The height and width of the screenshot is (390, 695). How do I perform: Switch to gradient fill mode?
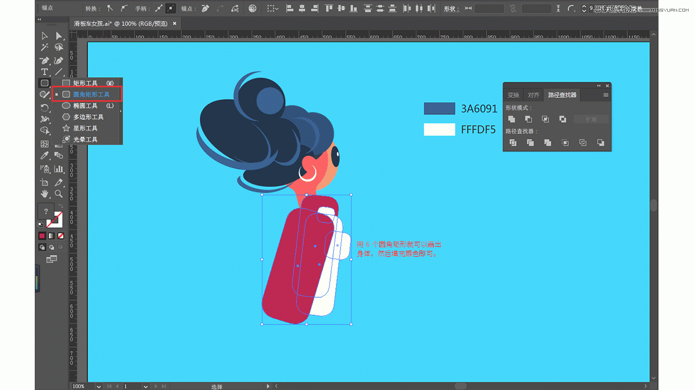51,236
